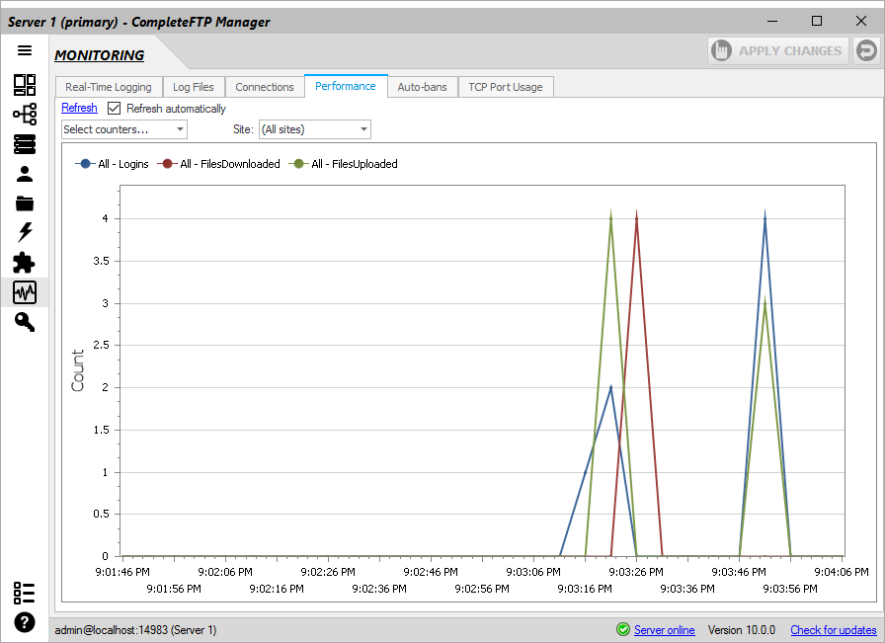
Task: Click the Version 10.0.0 status text
Action: [x=742, y=629]
